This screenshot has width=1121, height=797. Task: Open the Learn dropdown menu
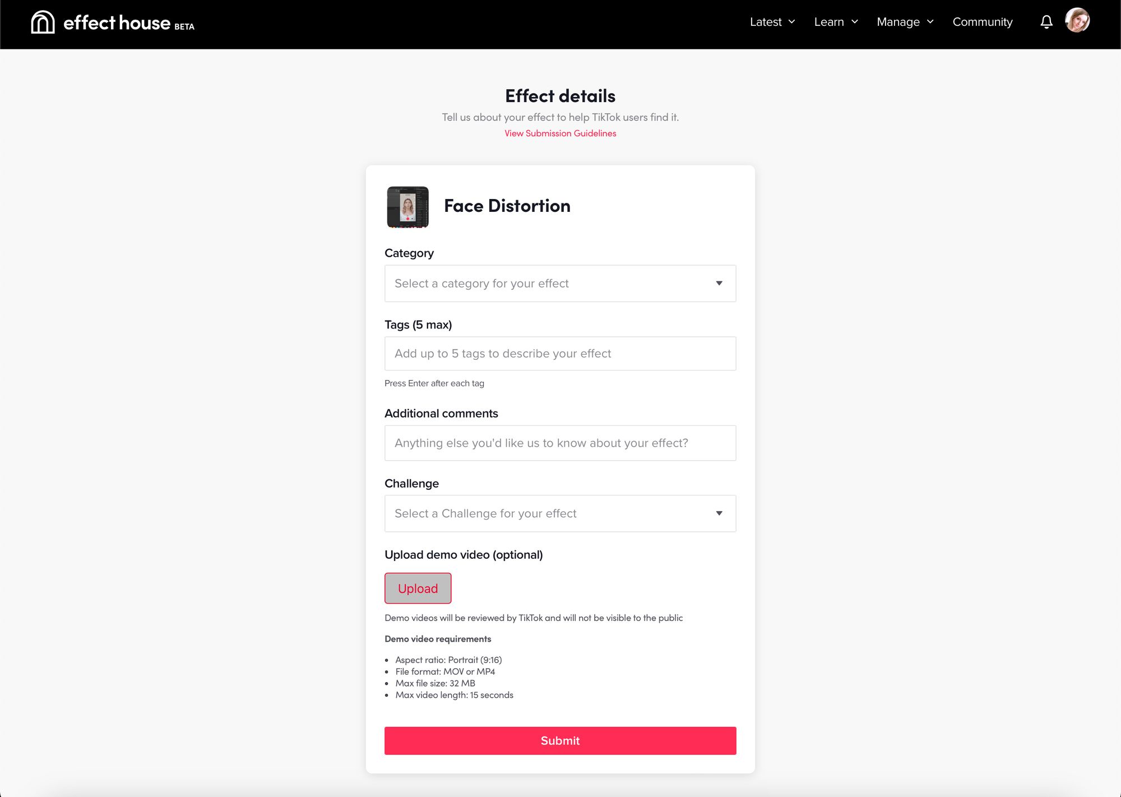835,21
